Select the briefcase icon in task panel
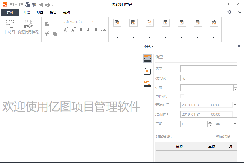This screenshot has height=163, width=244. (x=147, y=71)
